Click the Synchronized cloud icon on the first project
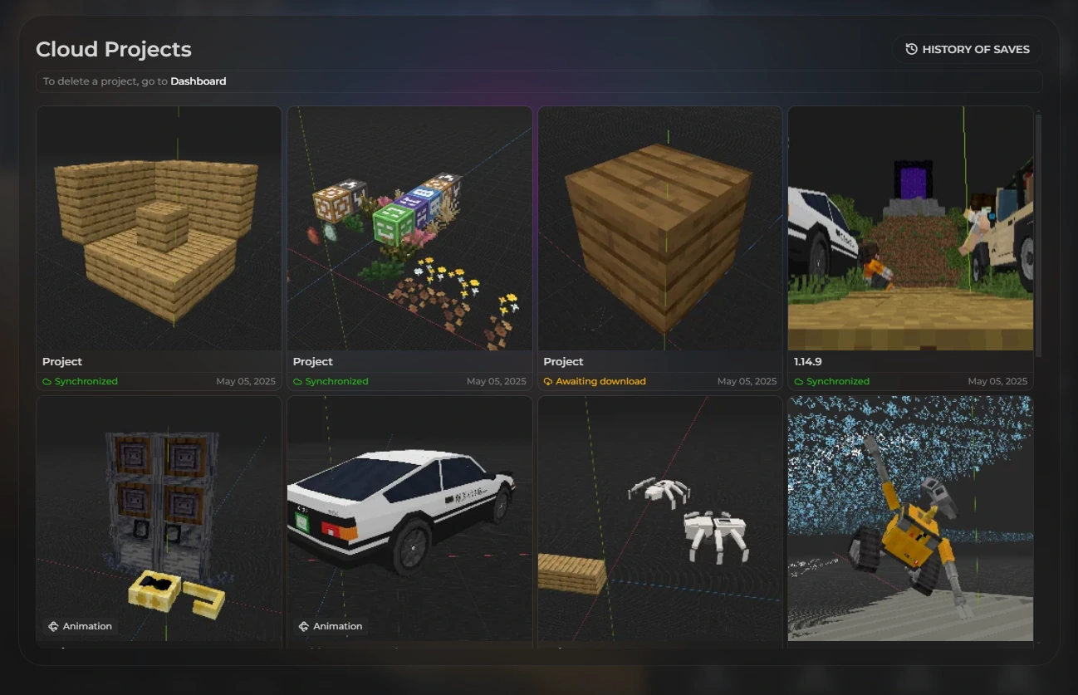The width and height of the screenshot is (1078, 695). tap(47, 382)
